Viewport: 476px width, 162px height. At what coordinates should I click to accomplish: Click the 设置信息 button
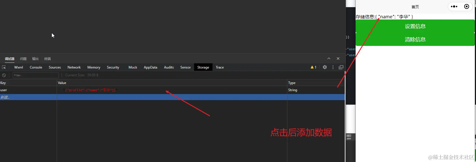415,26
